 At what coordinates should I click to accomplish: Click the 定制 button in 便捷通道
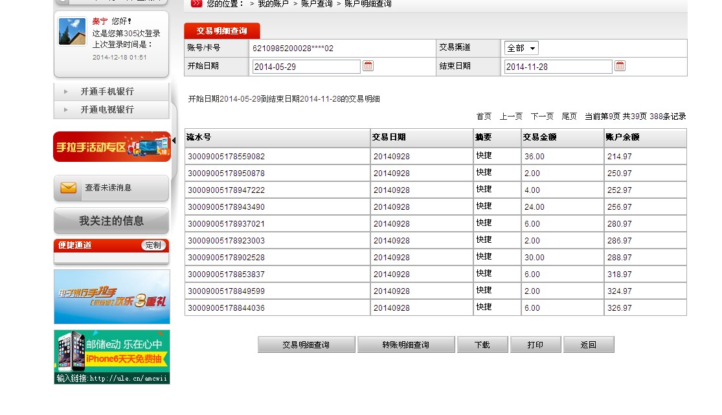point(153,245)
